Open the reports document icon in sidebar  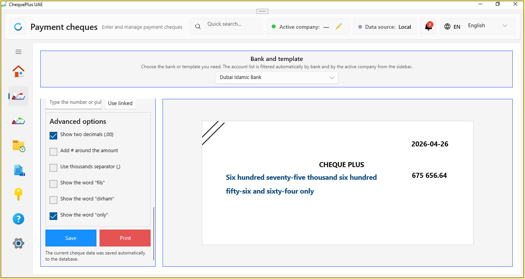[18, 170]
